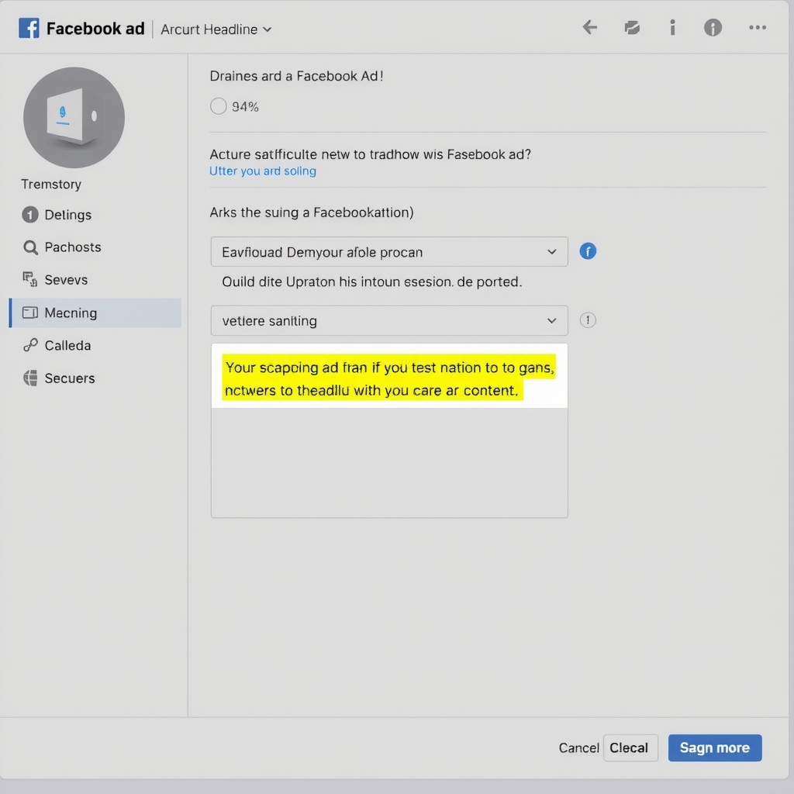794x794 pixels.
Task: Open the Arcurt Headline dropdown
Action: click(216, 29)
